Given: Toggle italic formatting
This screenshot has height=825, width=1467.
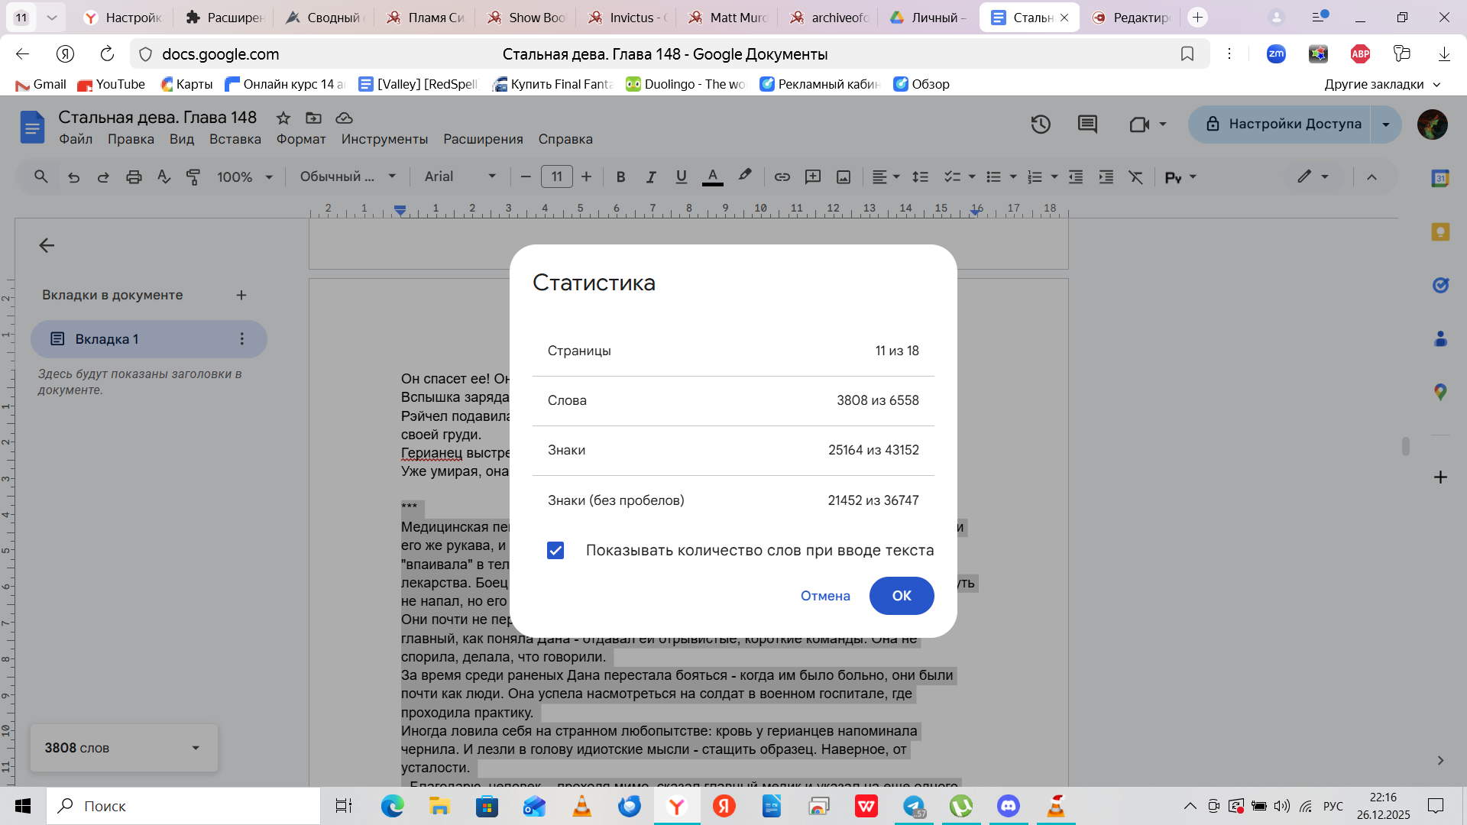Looking at the screenshot, I should [x=651, y=177].
